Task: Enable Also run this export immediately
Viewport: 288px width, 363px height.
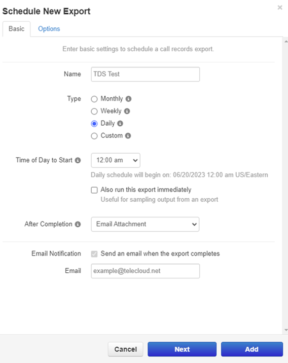Action: (x=94, y=190)
